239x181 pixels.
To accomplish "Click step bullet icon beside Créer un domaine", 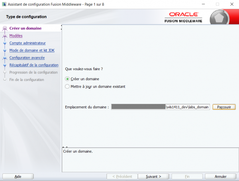I will (x=5, y=28).
